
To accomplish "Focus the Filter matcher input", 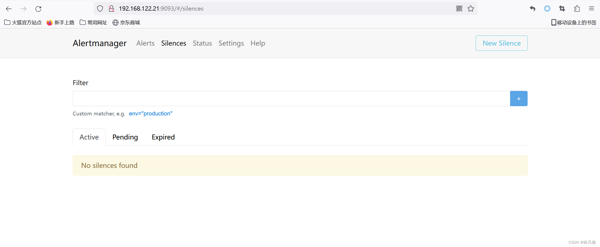I will [x=291, y=99].
